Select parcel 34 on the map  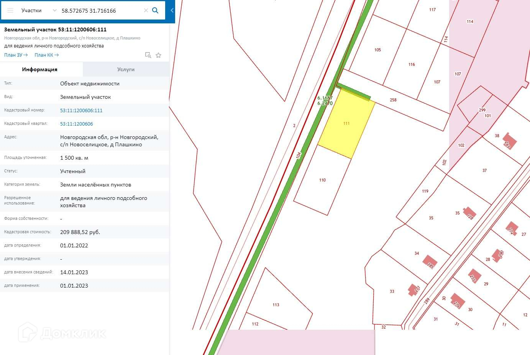pos(417,253)
